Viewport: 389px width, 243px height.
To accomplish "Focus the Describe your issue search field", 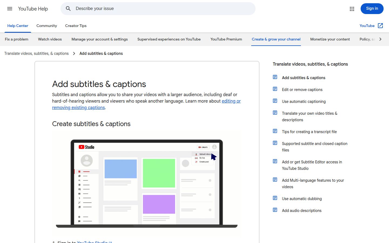I will [158, 9].
